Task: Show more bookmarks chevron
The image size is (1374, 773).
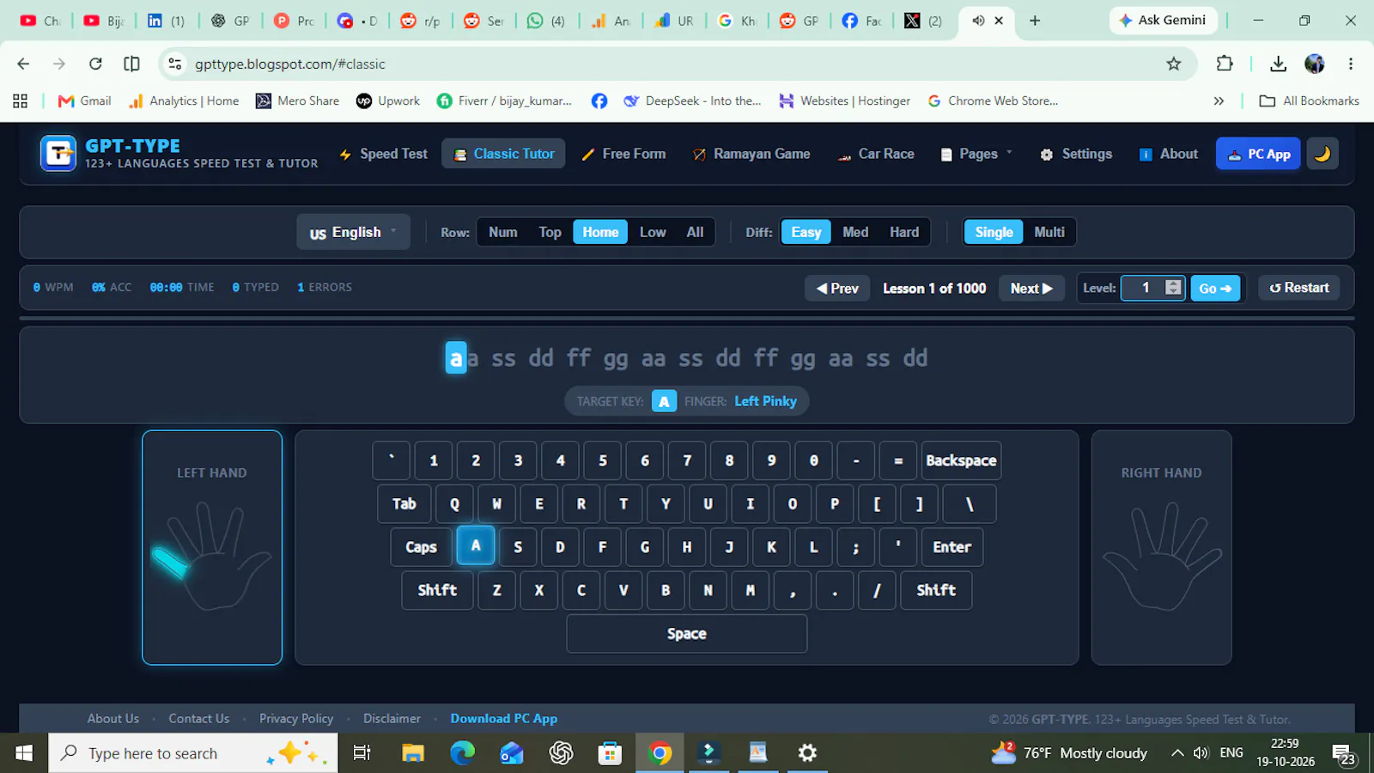Action: pyautogui.click(x=1219, y=101)
